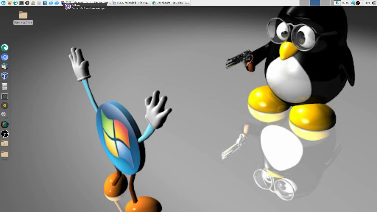377x212 pixels.
Task: Click first blue cloud icon in top panel
Action: 51,3
